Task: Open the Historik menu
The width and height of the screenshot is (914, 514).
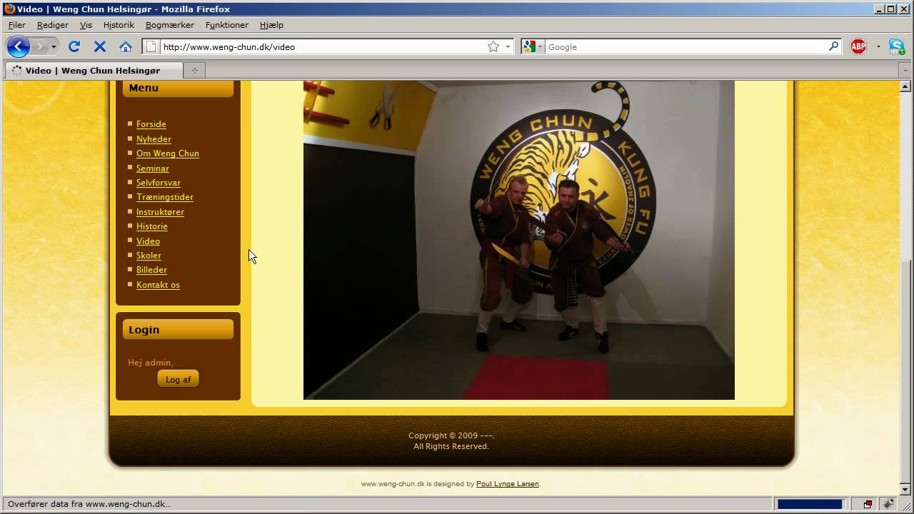Action: pyautogui.click(x=119, y=25)
